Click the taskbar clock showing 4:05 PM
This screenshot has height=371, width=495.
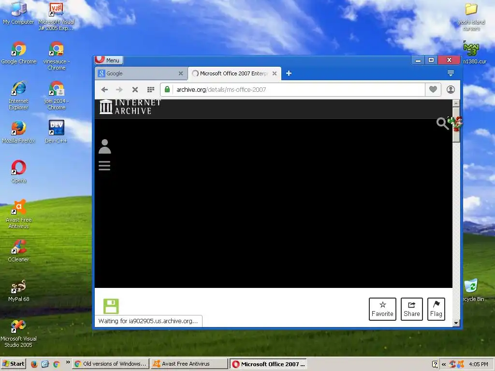click(x=478, y=364)
